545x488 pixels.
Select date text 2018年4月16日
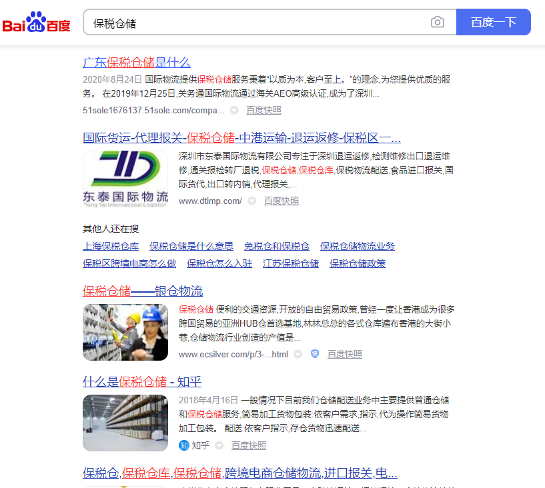[208, 400]
